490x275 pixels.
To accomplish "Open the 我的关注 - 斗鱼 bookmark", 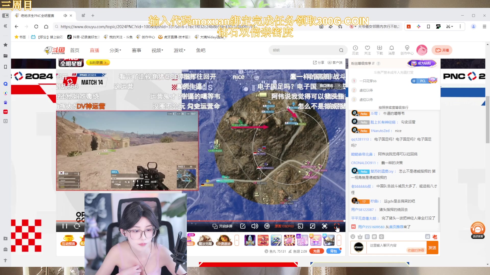I will (x=118, y=37).
